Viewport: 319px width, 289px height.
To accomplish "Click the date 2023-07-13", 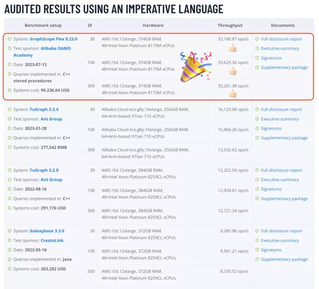I will click(x=36, y=65).
